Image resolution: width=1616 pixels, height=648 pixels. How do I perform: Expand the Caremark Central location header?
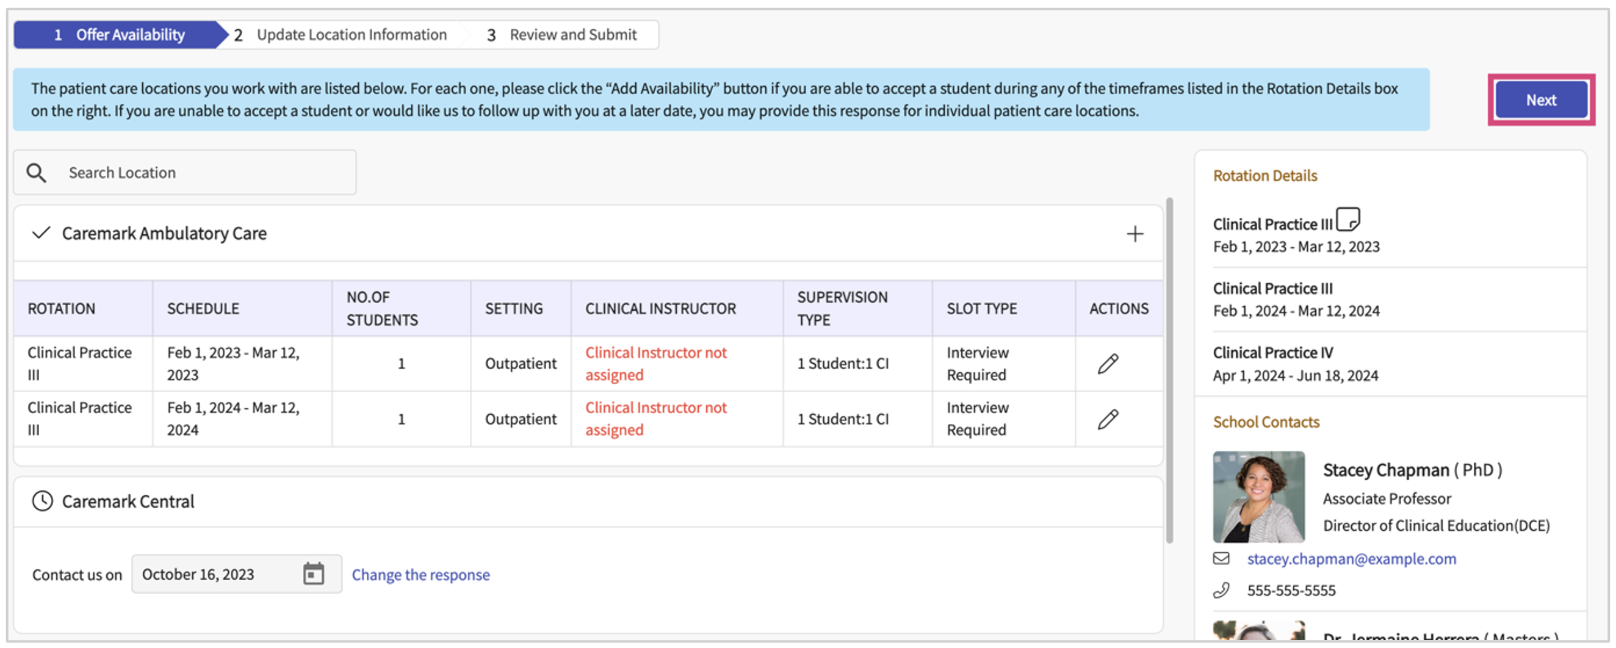pos(128,501)
